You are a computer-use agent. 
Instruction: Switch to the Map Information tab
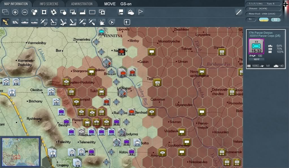click(16, 4)
